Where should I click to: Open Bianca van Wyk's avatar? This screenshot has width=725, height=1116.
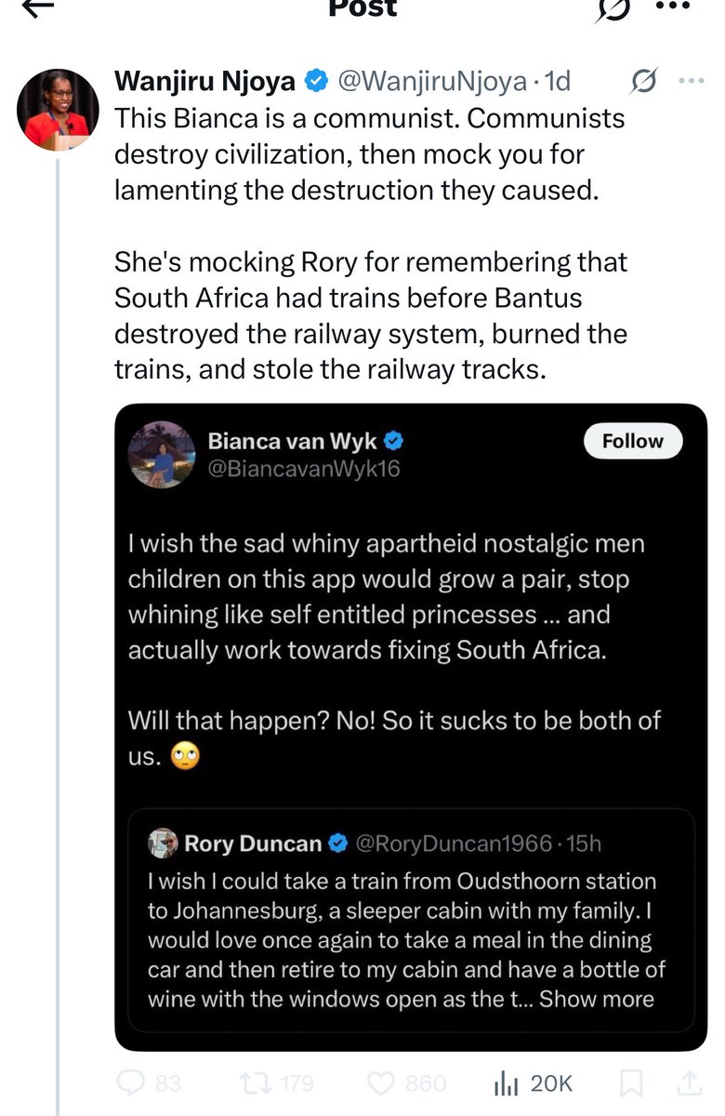pos(162,455)
